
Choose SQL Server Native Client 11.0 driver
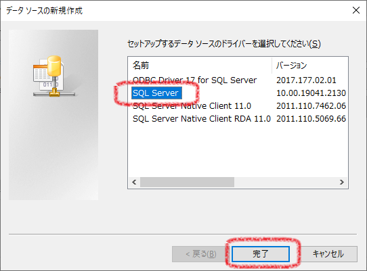click(x=192, y=106)
